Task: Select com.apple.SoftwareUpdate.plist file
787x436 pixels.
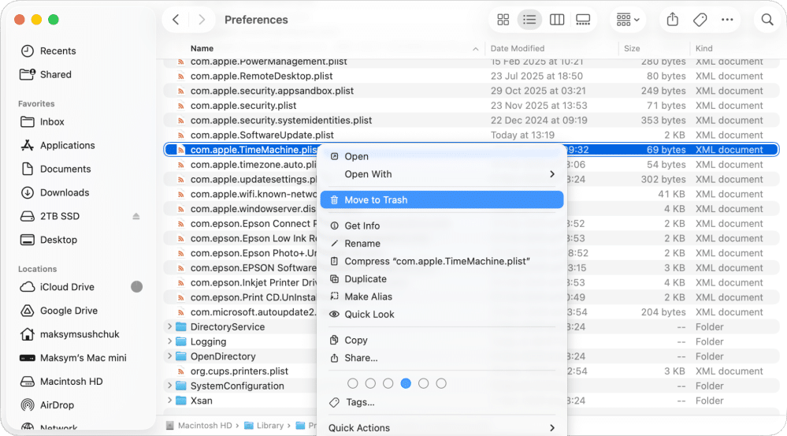Action: click(x=471, y=135)
